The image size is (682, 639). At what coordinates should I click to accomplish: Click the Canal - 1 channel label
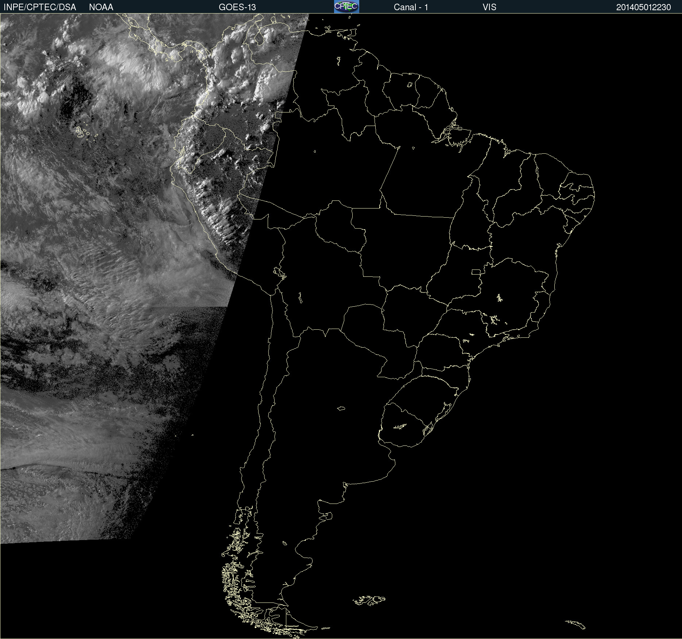(411, 7)
